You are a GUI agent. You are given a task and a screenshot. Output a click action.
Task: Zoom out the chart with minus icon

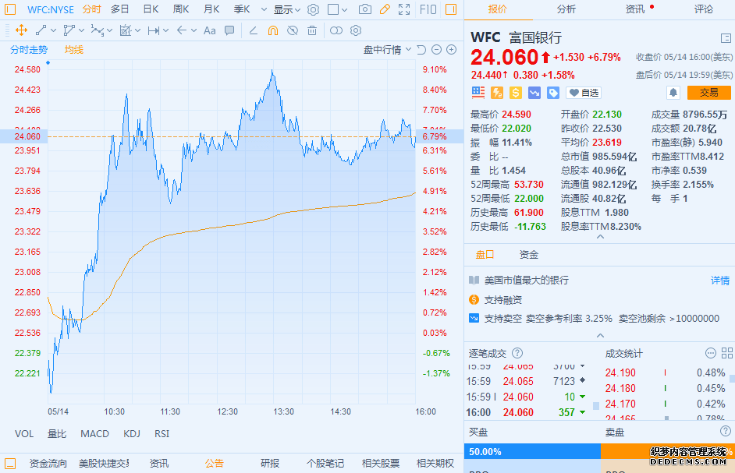coord(436,50)
